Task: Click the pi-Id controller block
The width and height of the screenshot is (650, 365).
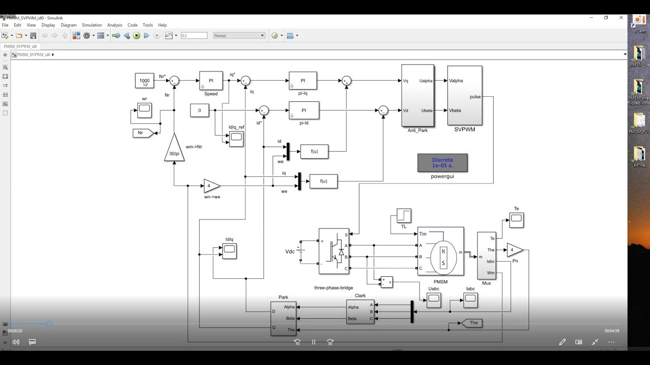Action: tap(304, 111)
